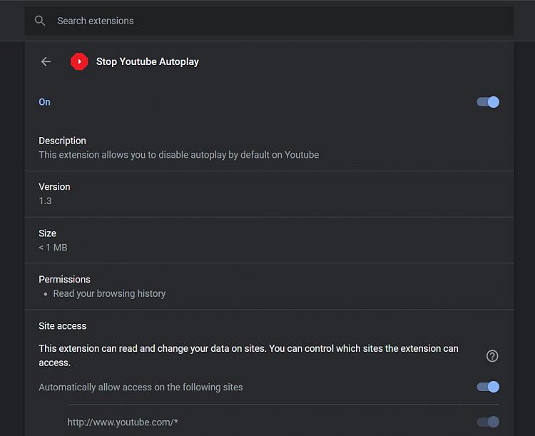Select the Description heading
This screenshot has height=436, width=535.
(x=62, y=141)
